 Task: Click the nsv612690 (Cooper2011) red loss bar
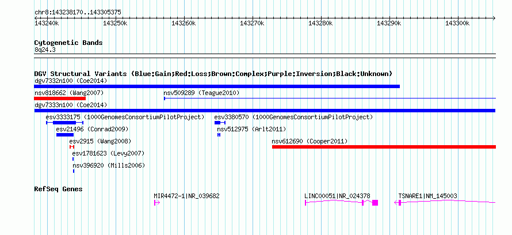(384, 147)
